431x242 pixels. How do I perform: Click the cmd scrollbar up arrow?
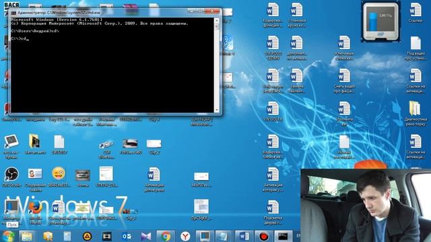coord(217,21)
